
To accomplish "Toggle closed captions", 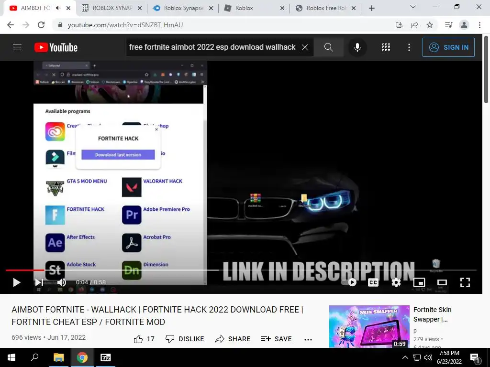I will pos(373,282).
